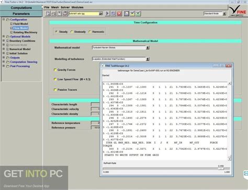Open the Mesh menu
The image size is (248, 190).
tap(55, 7)
